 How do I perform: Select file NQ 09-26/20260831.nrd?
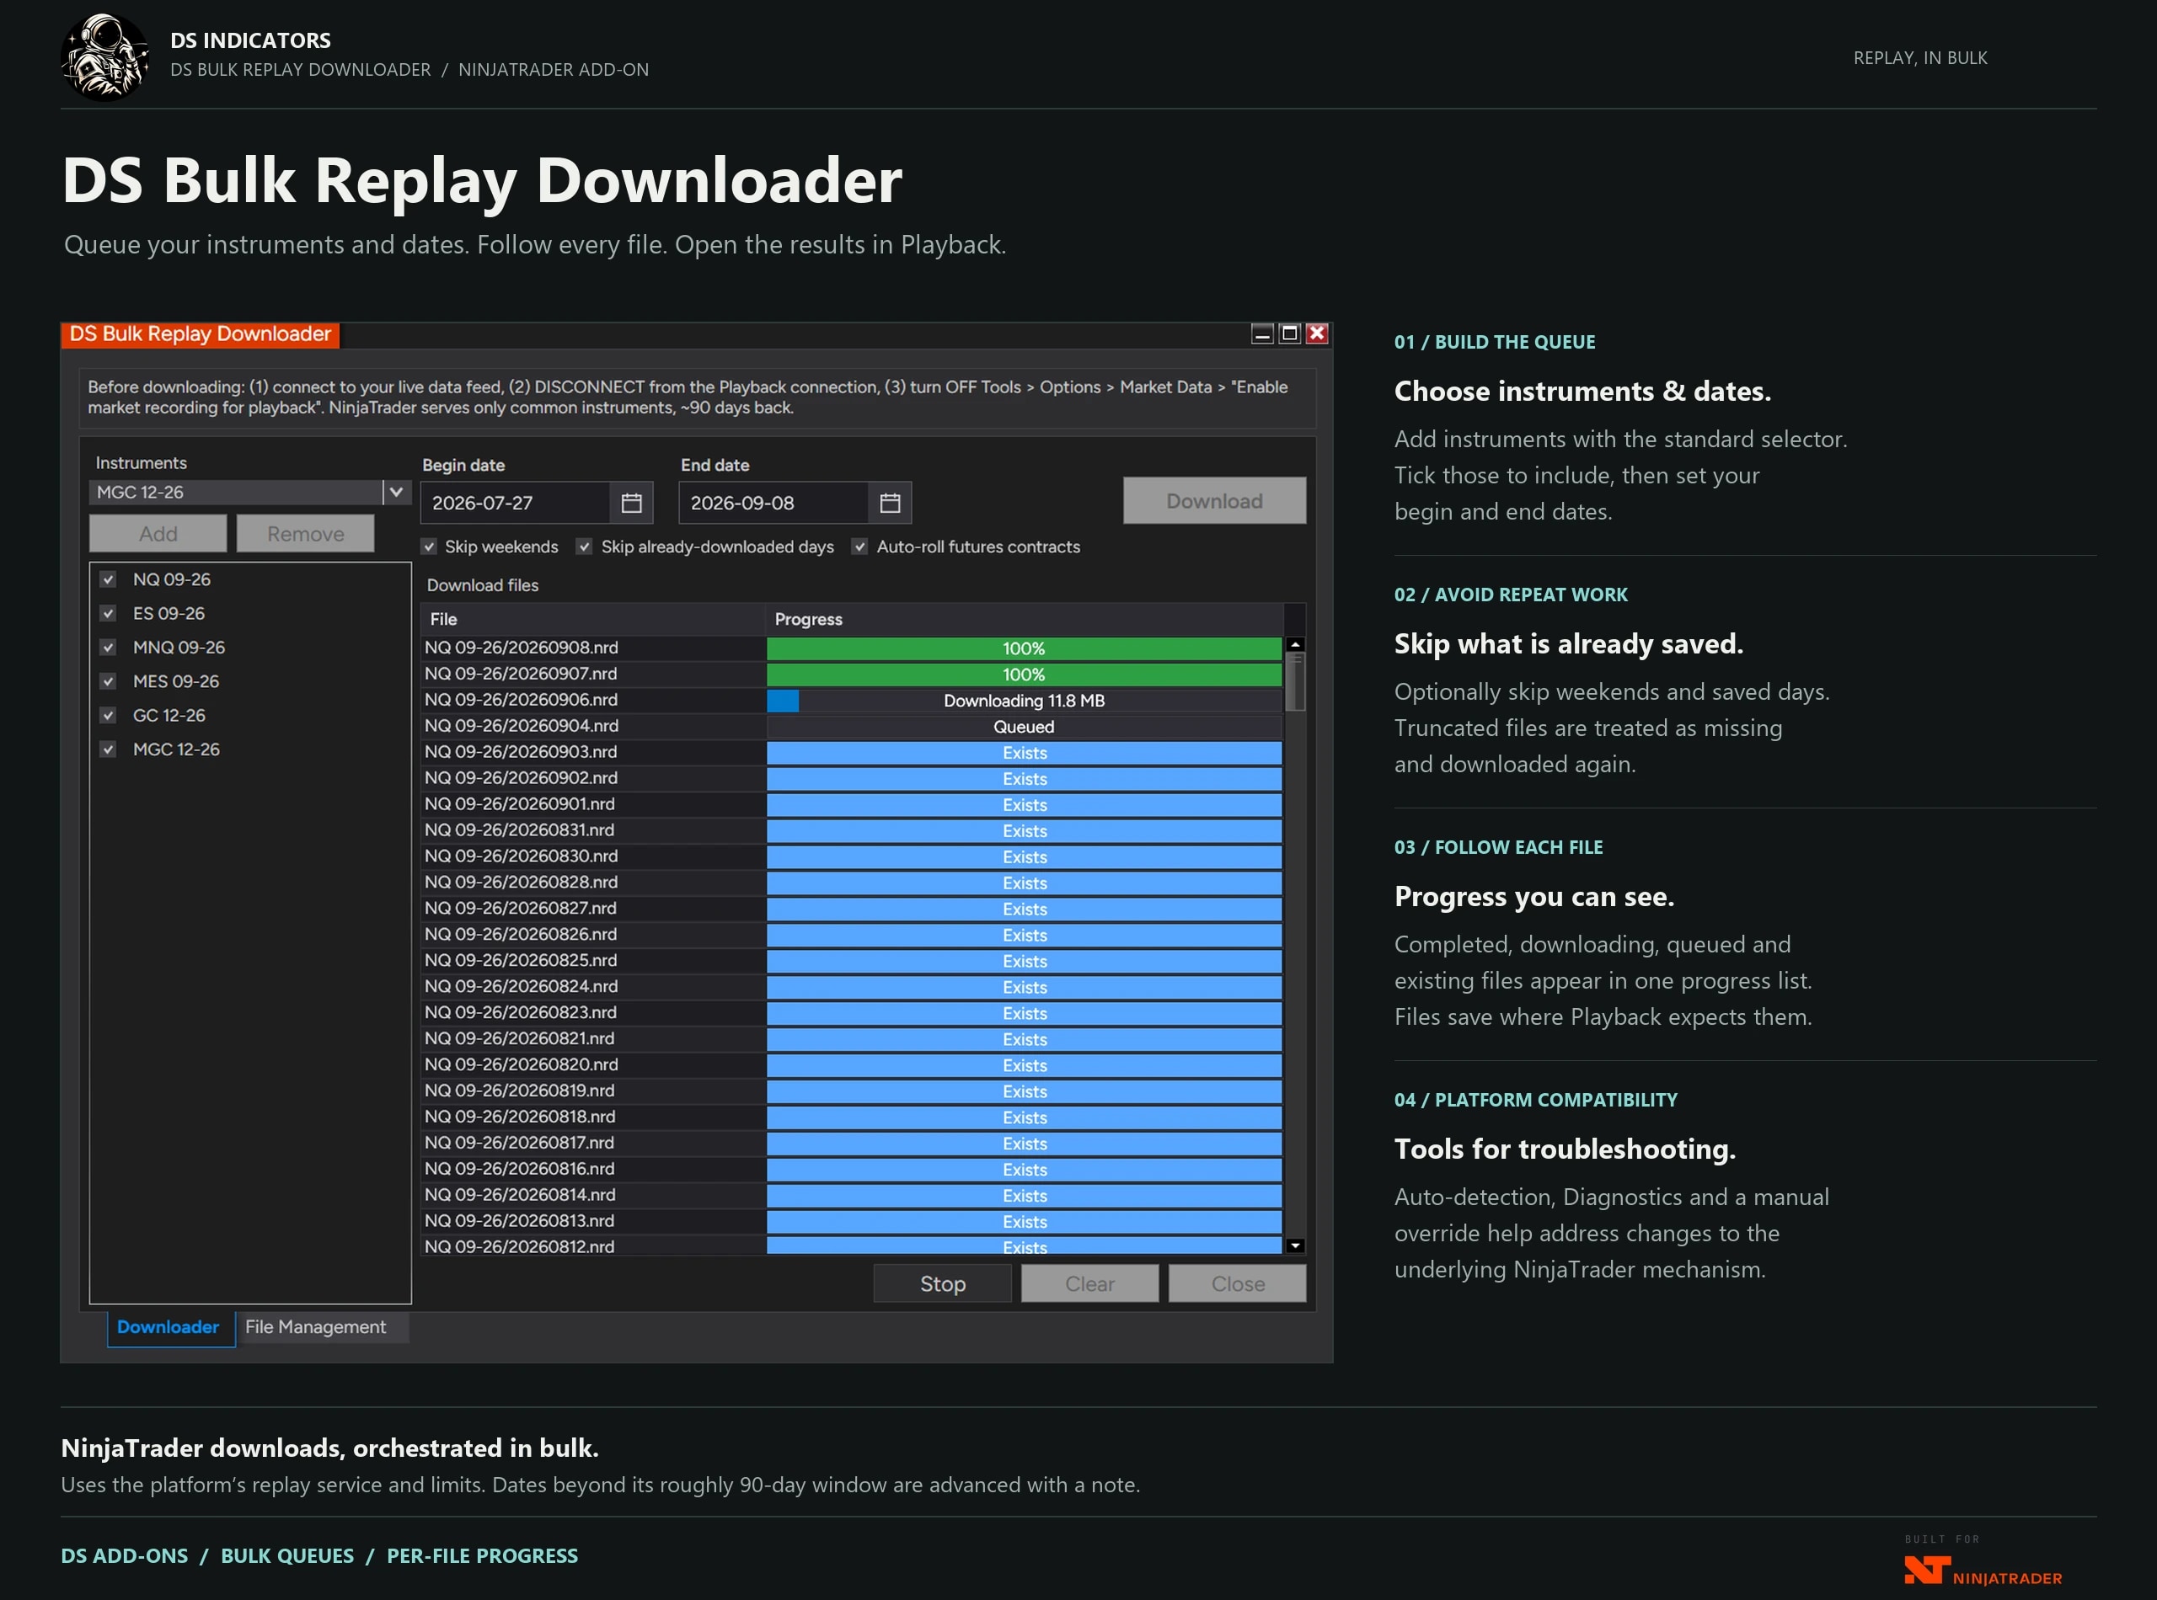[519, 830]
